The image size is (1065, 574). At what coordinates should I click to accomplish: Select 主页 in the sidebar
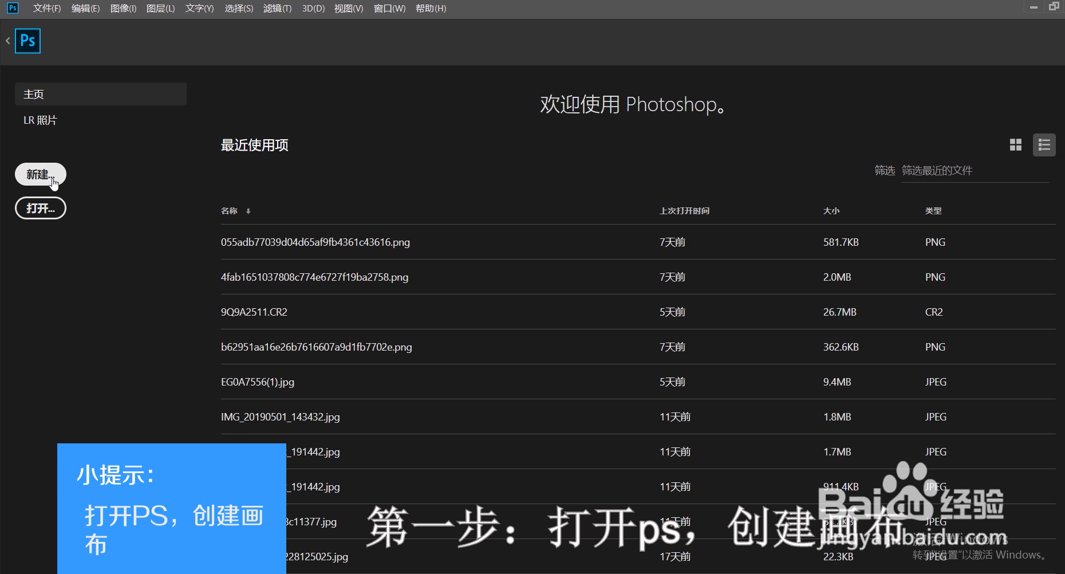coord(101,94)
